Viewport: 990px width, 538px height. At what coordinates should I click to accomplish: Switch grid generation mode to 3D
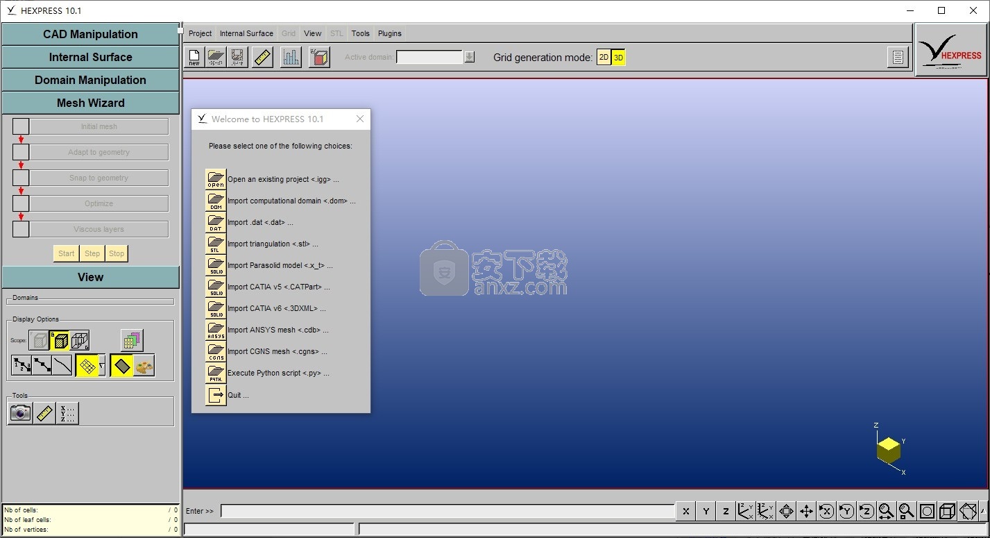619,58
